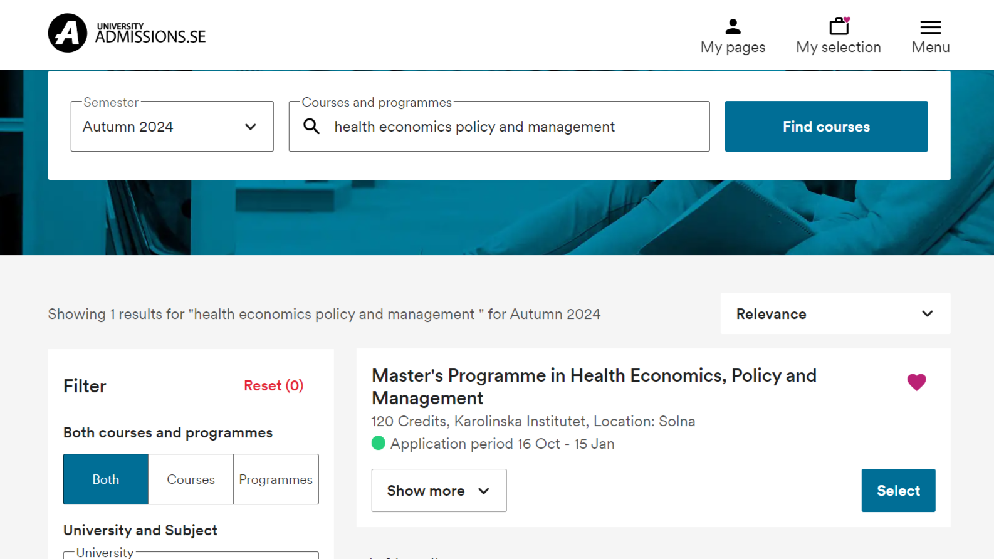Toggle the pink heart favorite icon
994x559 pixels.
coord(916,382)
